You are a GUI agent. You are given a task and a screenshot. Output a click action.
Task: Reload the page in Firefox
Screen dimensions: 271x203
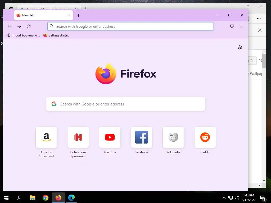pyautogui.click(x=29, y=26)
